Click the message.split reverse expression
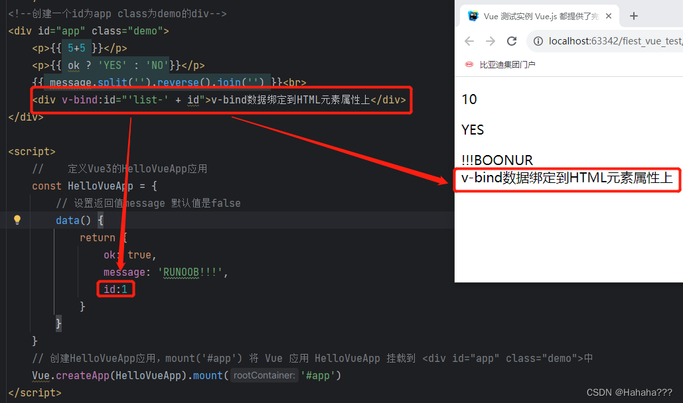This screenshot has width=683, height=403. 157,82
